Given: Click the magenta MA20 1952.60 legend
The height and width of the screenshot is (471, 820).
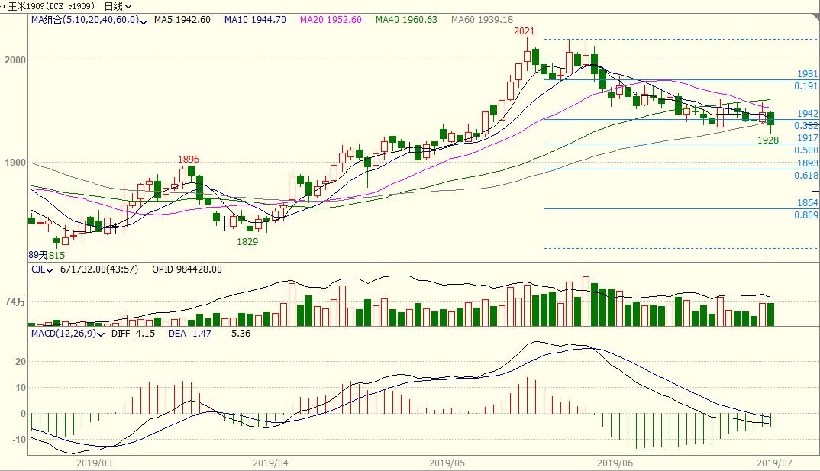Looking at the screenshot, I should point(331,20).
